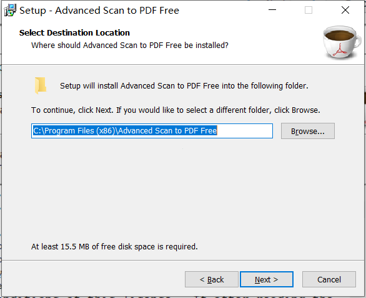This screenshot has height=298, width=366.
Task: Click the "Where should Advanced Scan" subtitle text
Action: 130,46
